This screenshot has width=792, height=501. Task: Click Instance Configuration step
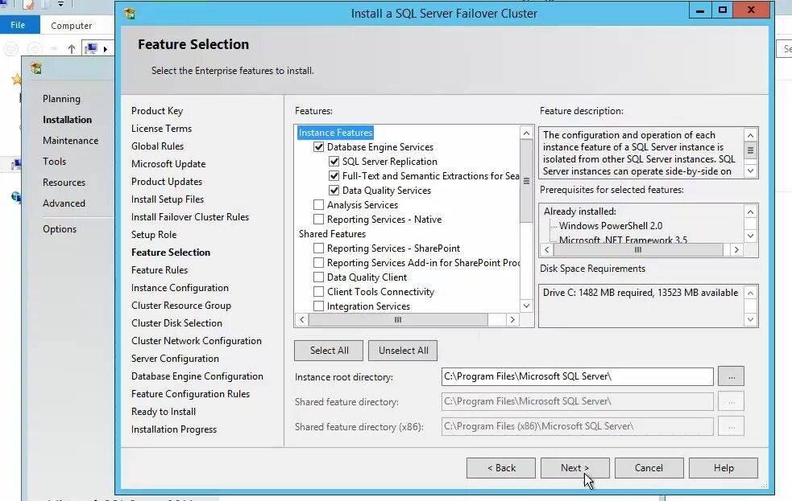[180, 288]
